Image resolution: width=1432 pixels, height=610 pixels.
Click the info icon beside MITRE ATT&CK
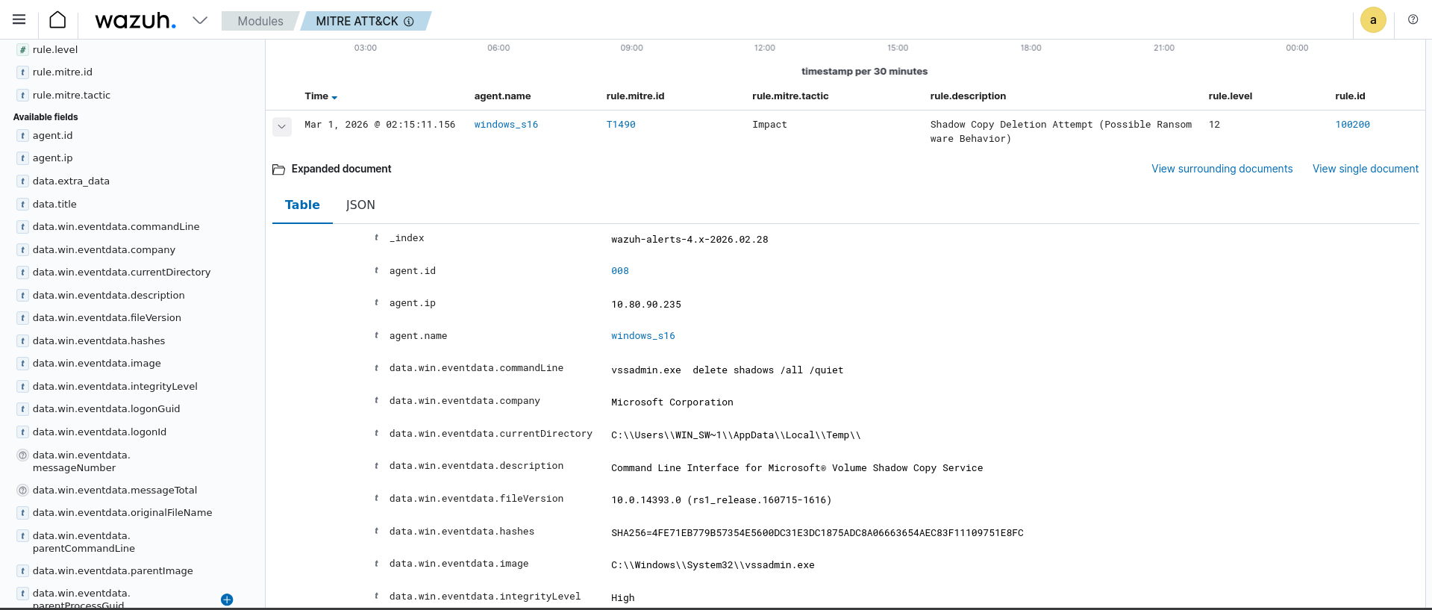coord(409,22)
